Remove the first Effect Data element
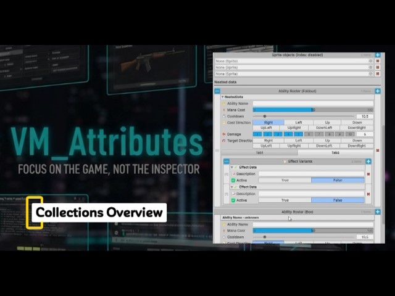 click(x=368, y=174)
